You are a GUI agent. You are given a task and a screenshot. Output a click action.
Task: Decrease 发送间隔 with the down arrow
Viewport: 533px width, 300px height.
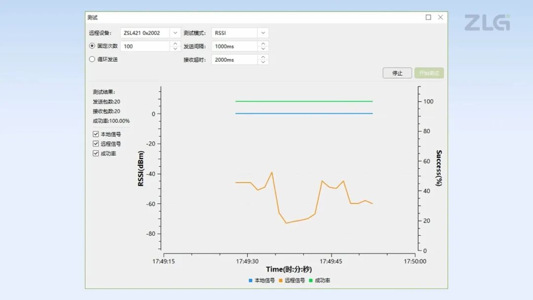pos(263,48)
